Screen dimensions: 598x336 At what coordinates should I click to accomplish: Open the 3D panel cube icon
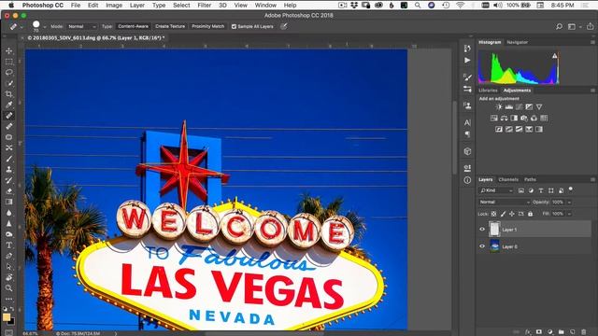467,151
